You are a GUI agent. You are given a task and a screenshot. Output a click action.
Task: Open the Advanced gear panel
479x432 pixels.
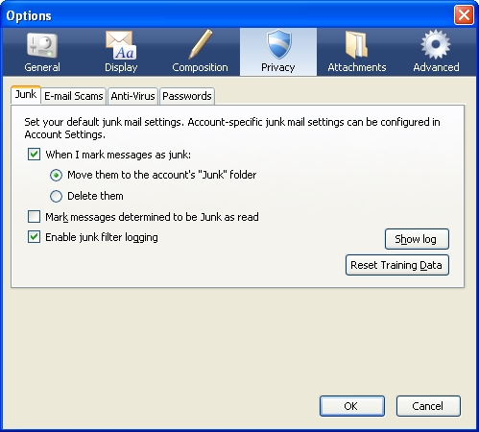point(436,52)
